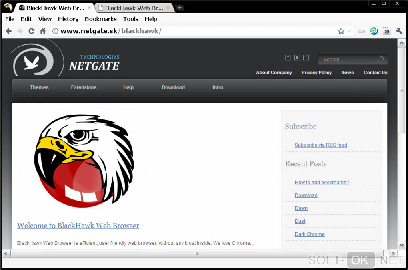Viewport: 408px width, 270px height.
Task: Open the History menu
Action: (68, 19)
